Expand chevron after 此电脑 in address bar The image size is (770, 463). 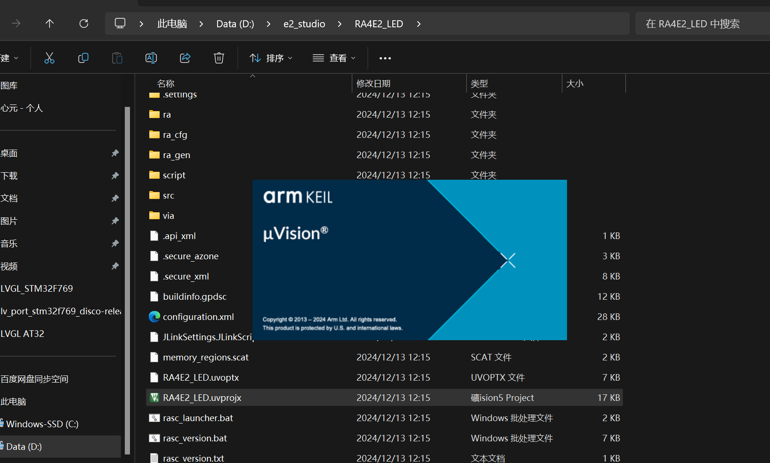(201, 24)
